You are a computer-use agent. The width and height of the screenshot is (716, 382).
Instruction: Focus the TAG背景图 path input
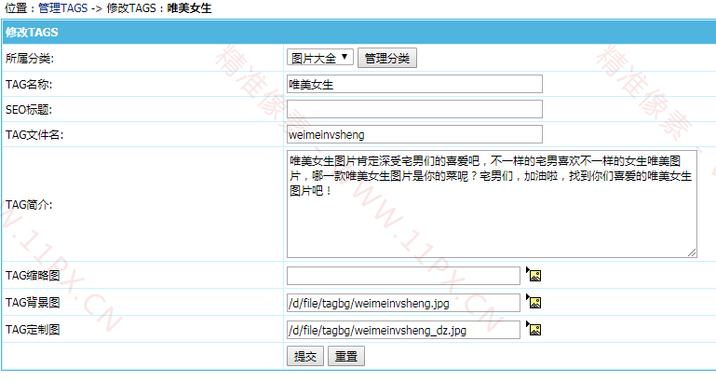(403, 303)
